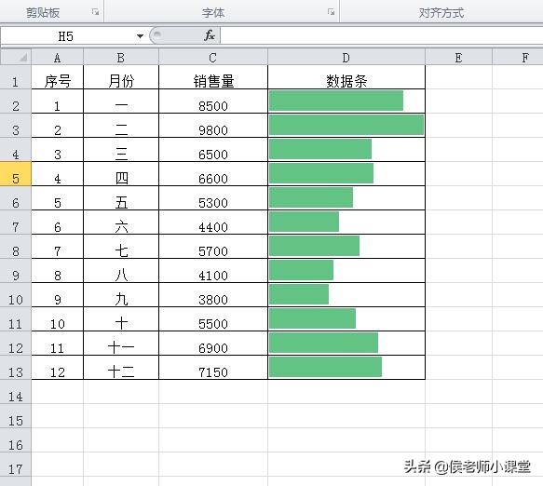
Task: Select the cell containing 6900
Action: click(x=213, y=344)
